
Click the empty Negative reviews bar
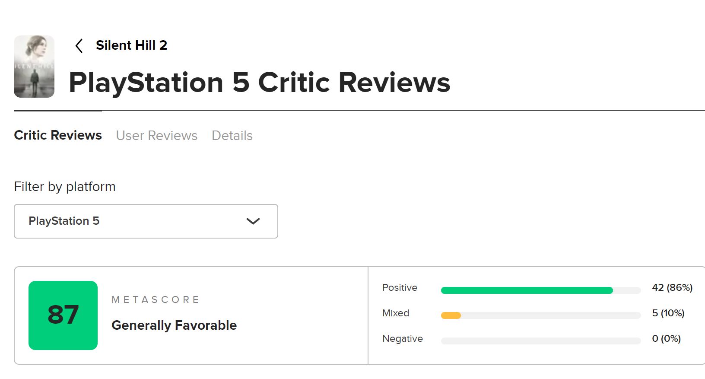click(x=540, y=341)
